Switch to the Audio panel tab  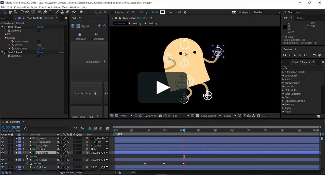[x=300, y=18]
